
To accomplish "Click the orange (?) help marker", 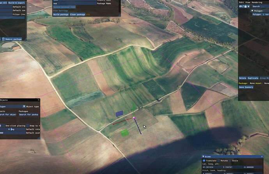I will coord(88,14).
